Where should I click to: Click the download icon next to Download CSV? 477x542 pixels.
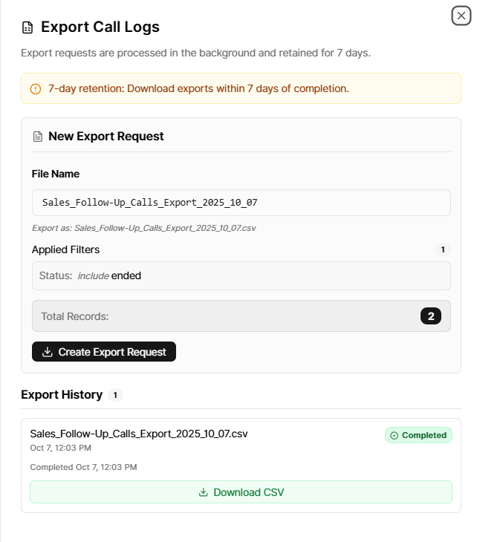click(204, 492)
